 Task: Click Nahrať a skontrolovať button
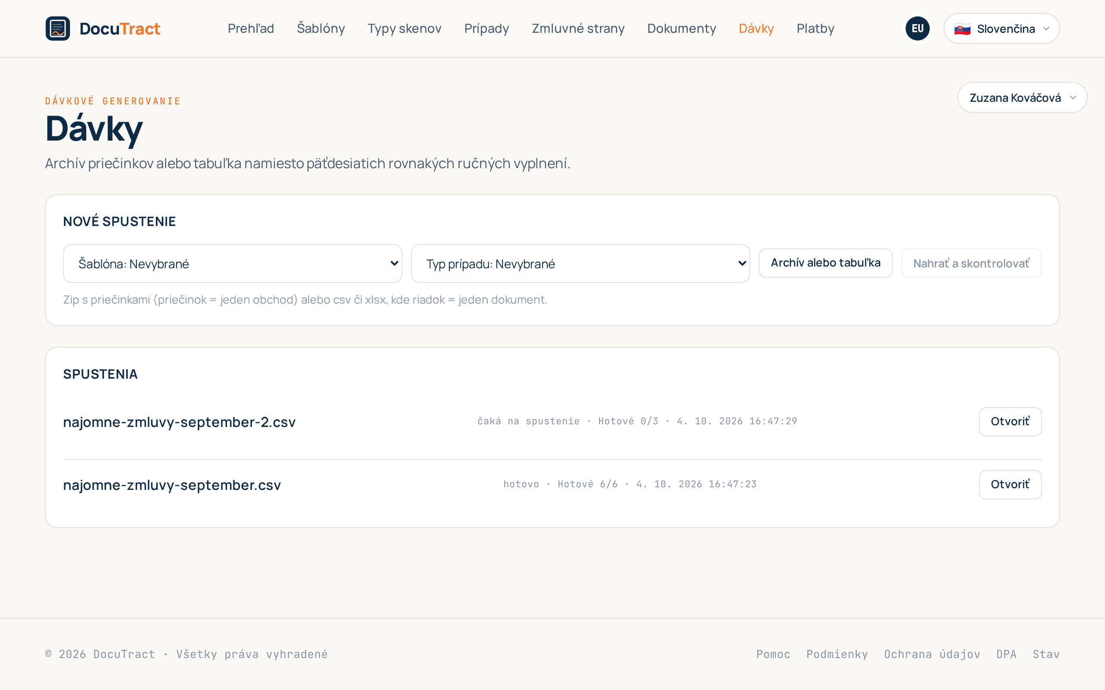pos(971,263)
